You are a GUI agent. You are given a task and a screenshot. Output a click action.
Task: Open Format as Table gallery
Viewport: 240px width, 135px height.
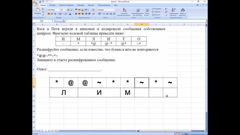(x=138, y=12)
